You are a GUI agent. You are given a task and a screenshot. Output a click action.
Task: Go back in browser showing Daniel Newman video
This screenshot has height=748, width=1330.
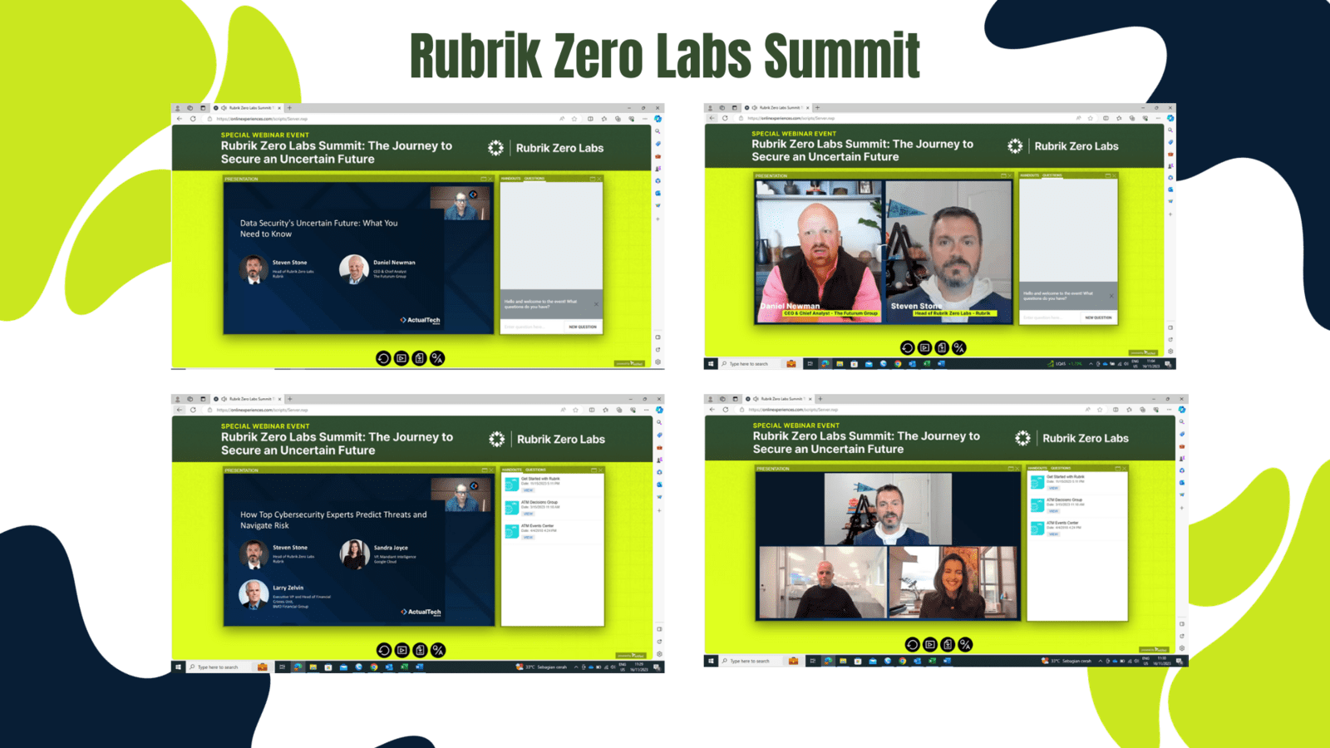pos(712,118)
